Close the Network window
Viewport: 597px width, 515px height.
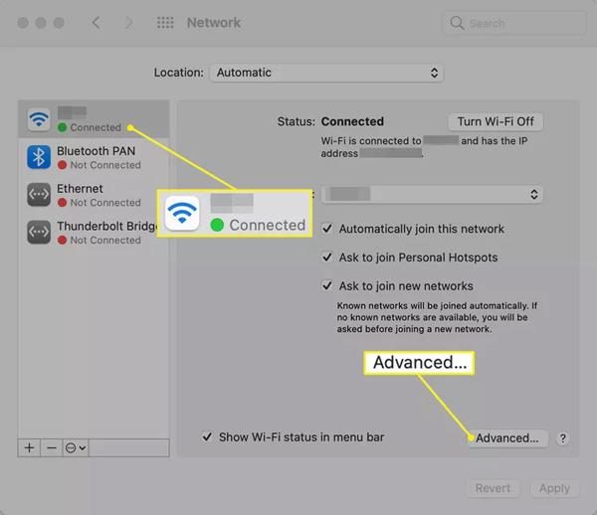click(23, 23)
